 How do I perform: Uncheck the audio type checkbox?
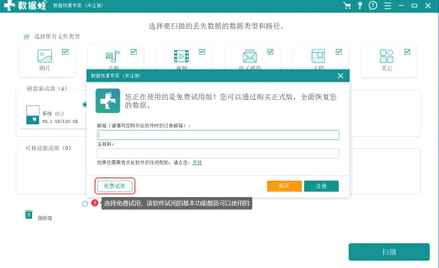click(134, 52)
